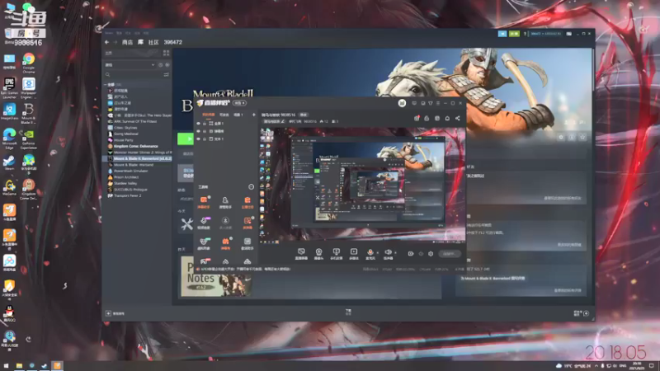660x371 pixels.
Task: Open Steam library filter options icon
Action: tap(167, 74)
